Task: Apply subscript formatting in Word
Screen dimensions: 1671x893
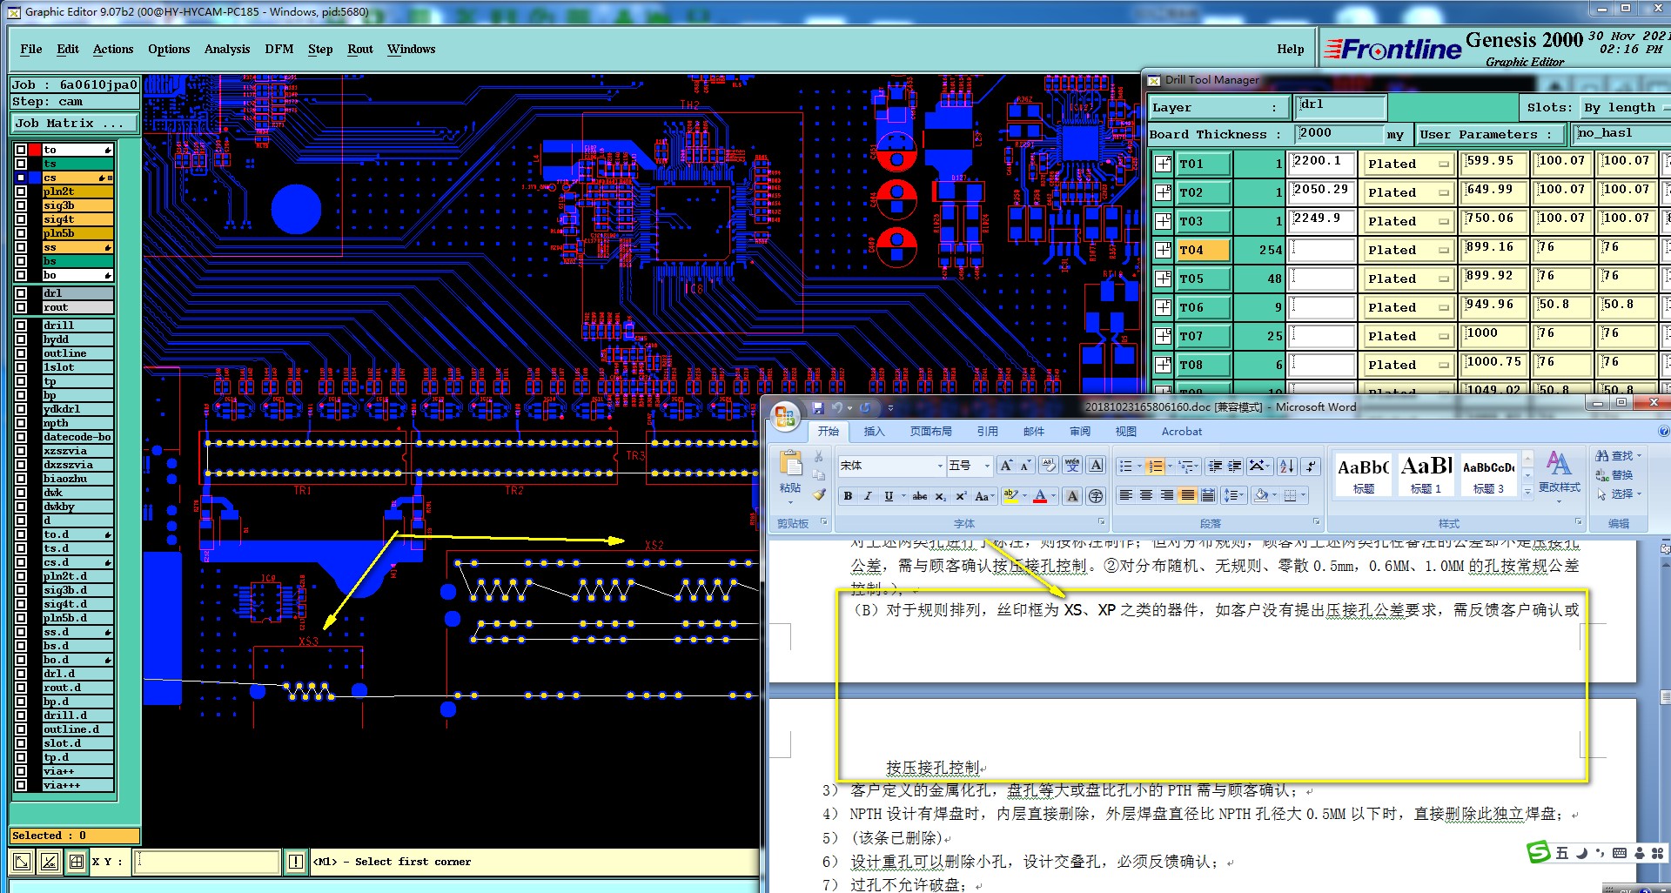Action: pos(940,496)
